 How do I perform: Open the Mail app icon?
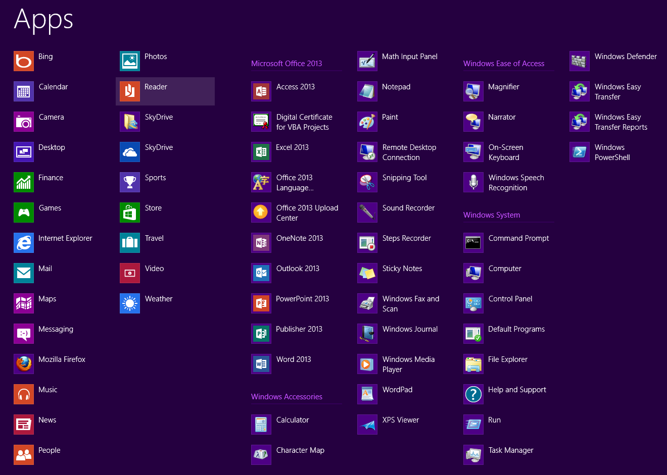tap(24, 273)
